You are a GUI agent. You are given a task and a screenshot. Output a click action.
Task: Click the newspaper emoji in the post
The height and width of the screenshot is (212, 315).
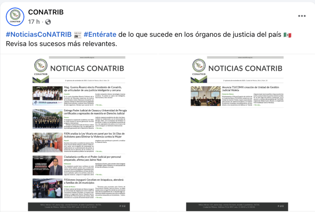click(x=78, y=34)
